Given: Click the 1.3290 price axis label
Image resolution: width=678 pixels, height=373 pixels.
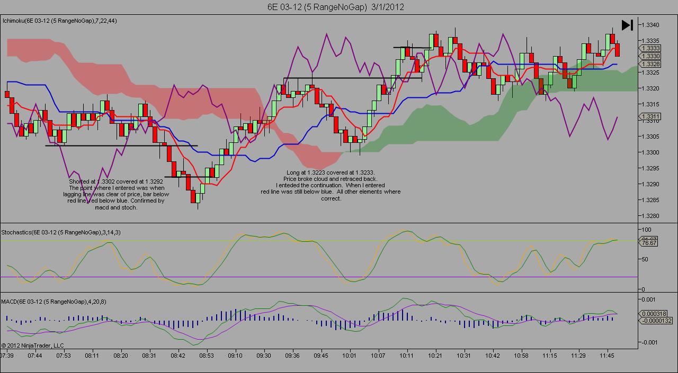Looking at the screenshot, I should click(x=651, y=184).
